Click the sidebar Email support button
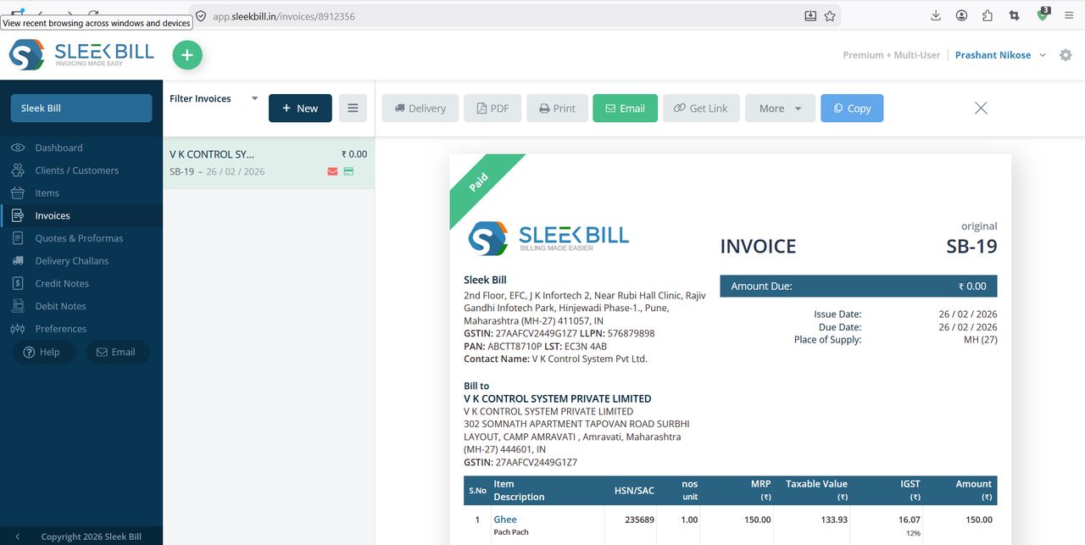1085x545 pixels. [117, 352]
